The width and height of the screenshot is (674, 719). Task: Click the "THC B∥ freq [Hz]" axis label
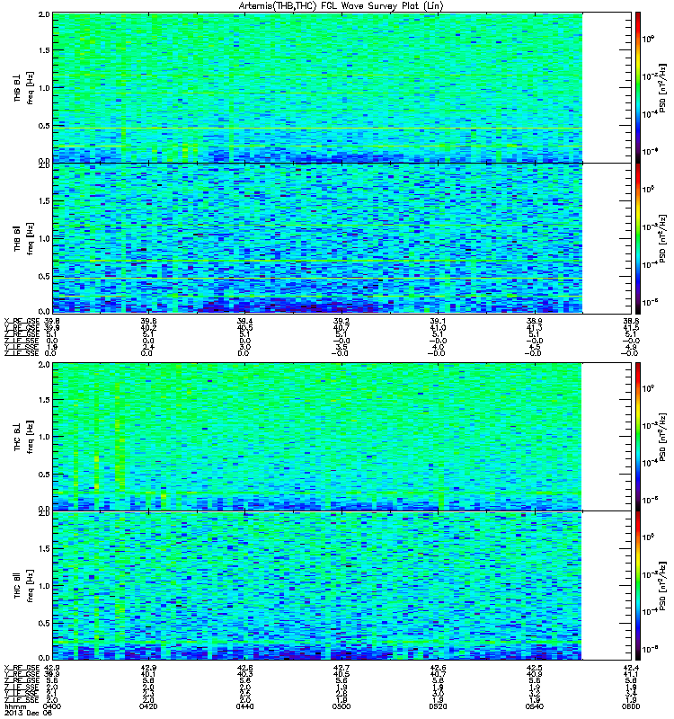(x=23, y=586)
